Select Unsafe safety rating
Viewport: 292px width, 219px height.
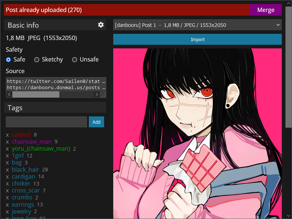pyautogui.click(x=75, y=60)
